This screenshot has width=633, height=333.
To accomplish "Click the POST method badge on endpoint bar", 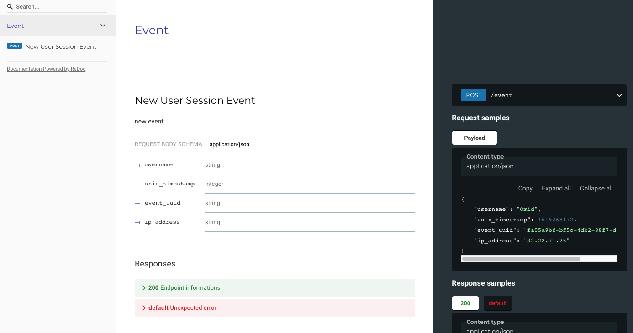I will (x=474, y=95).
